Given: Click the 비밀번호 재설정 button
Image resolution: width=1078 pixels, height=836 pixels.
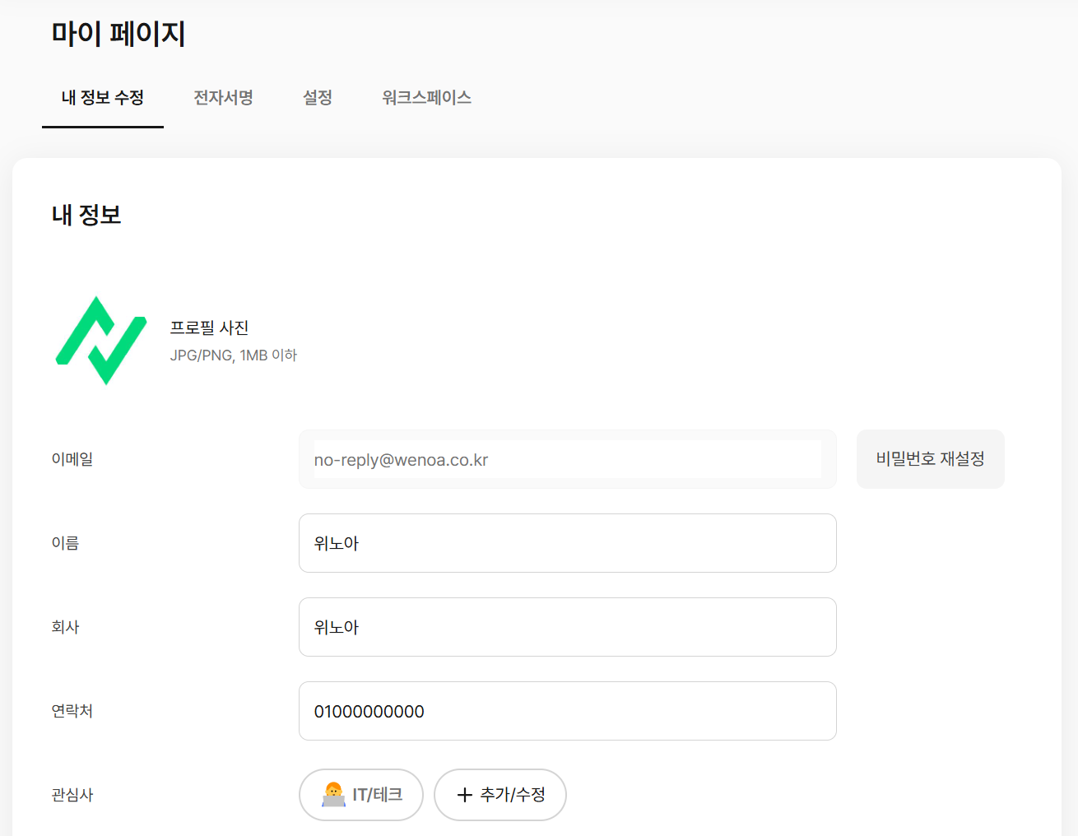Looking at the screenshot, I should tap(931, 459).
